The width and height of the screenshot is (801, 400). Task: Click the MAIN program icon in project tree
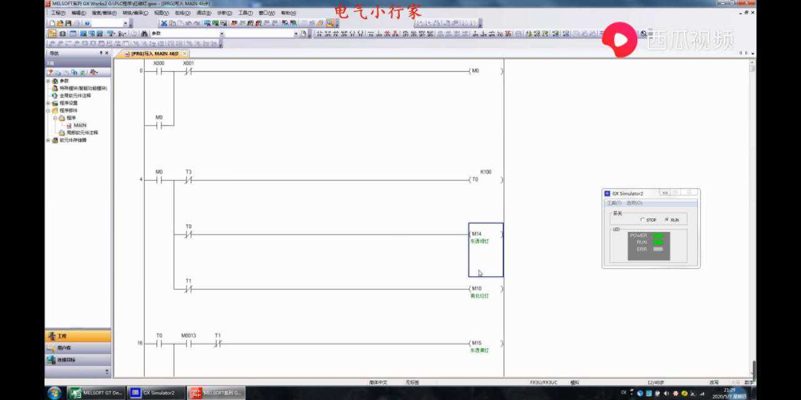(69, 125)
